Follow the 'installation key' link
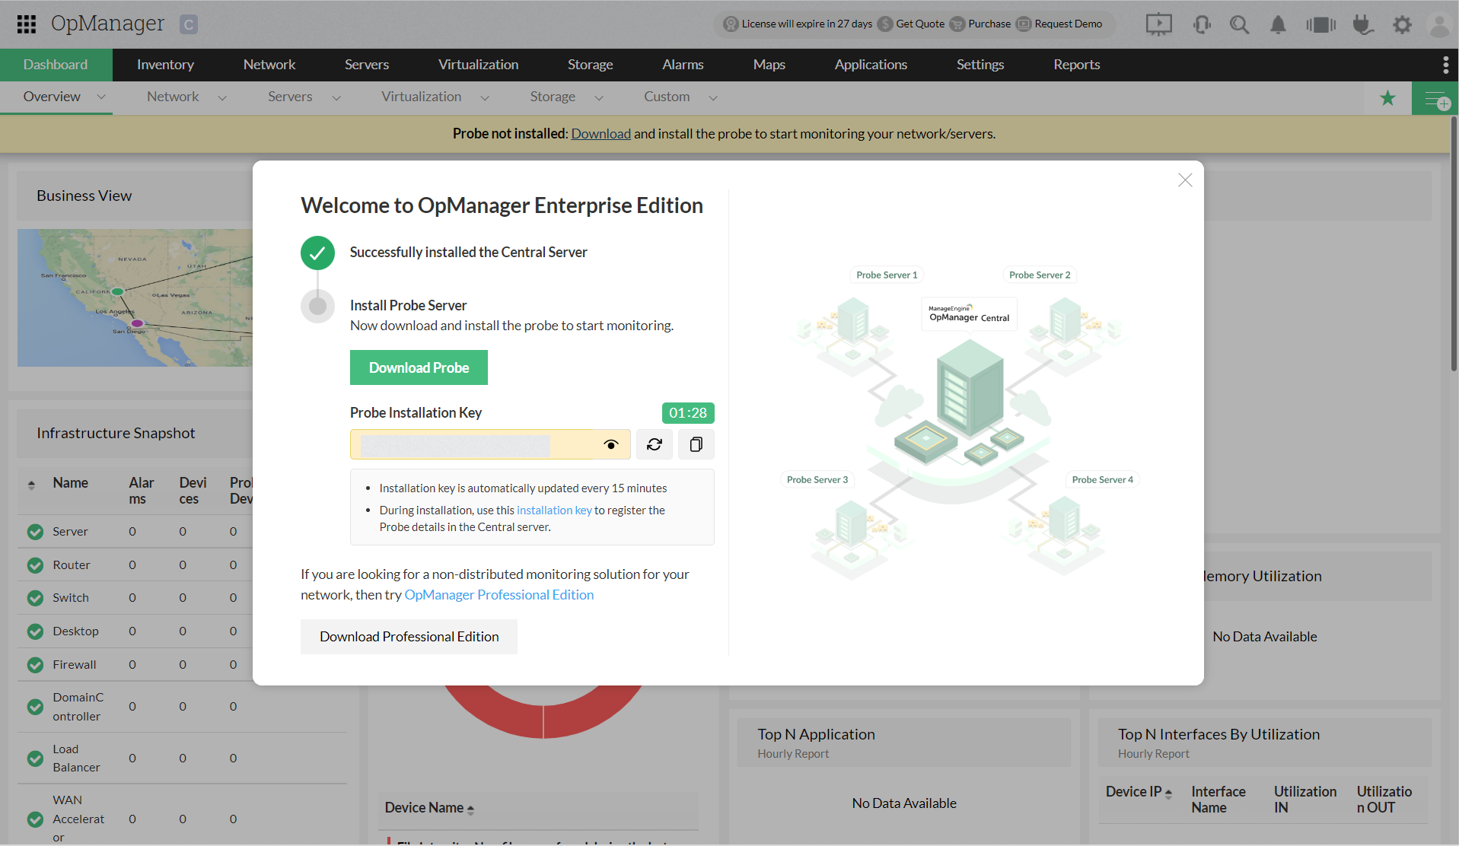The image size is (1459, 846). [554, 510]
